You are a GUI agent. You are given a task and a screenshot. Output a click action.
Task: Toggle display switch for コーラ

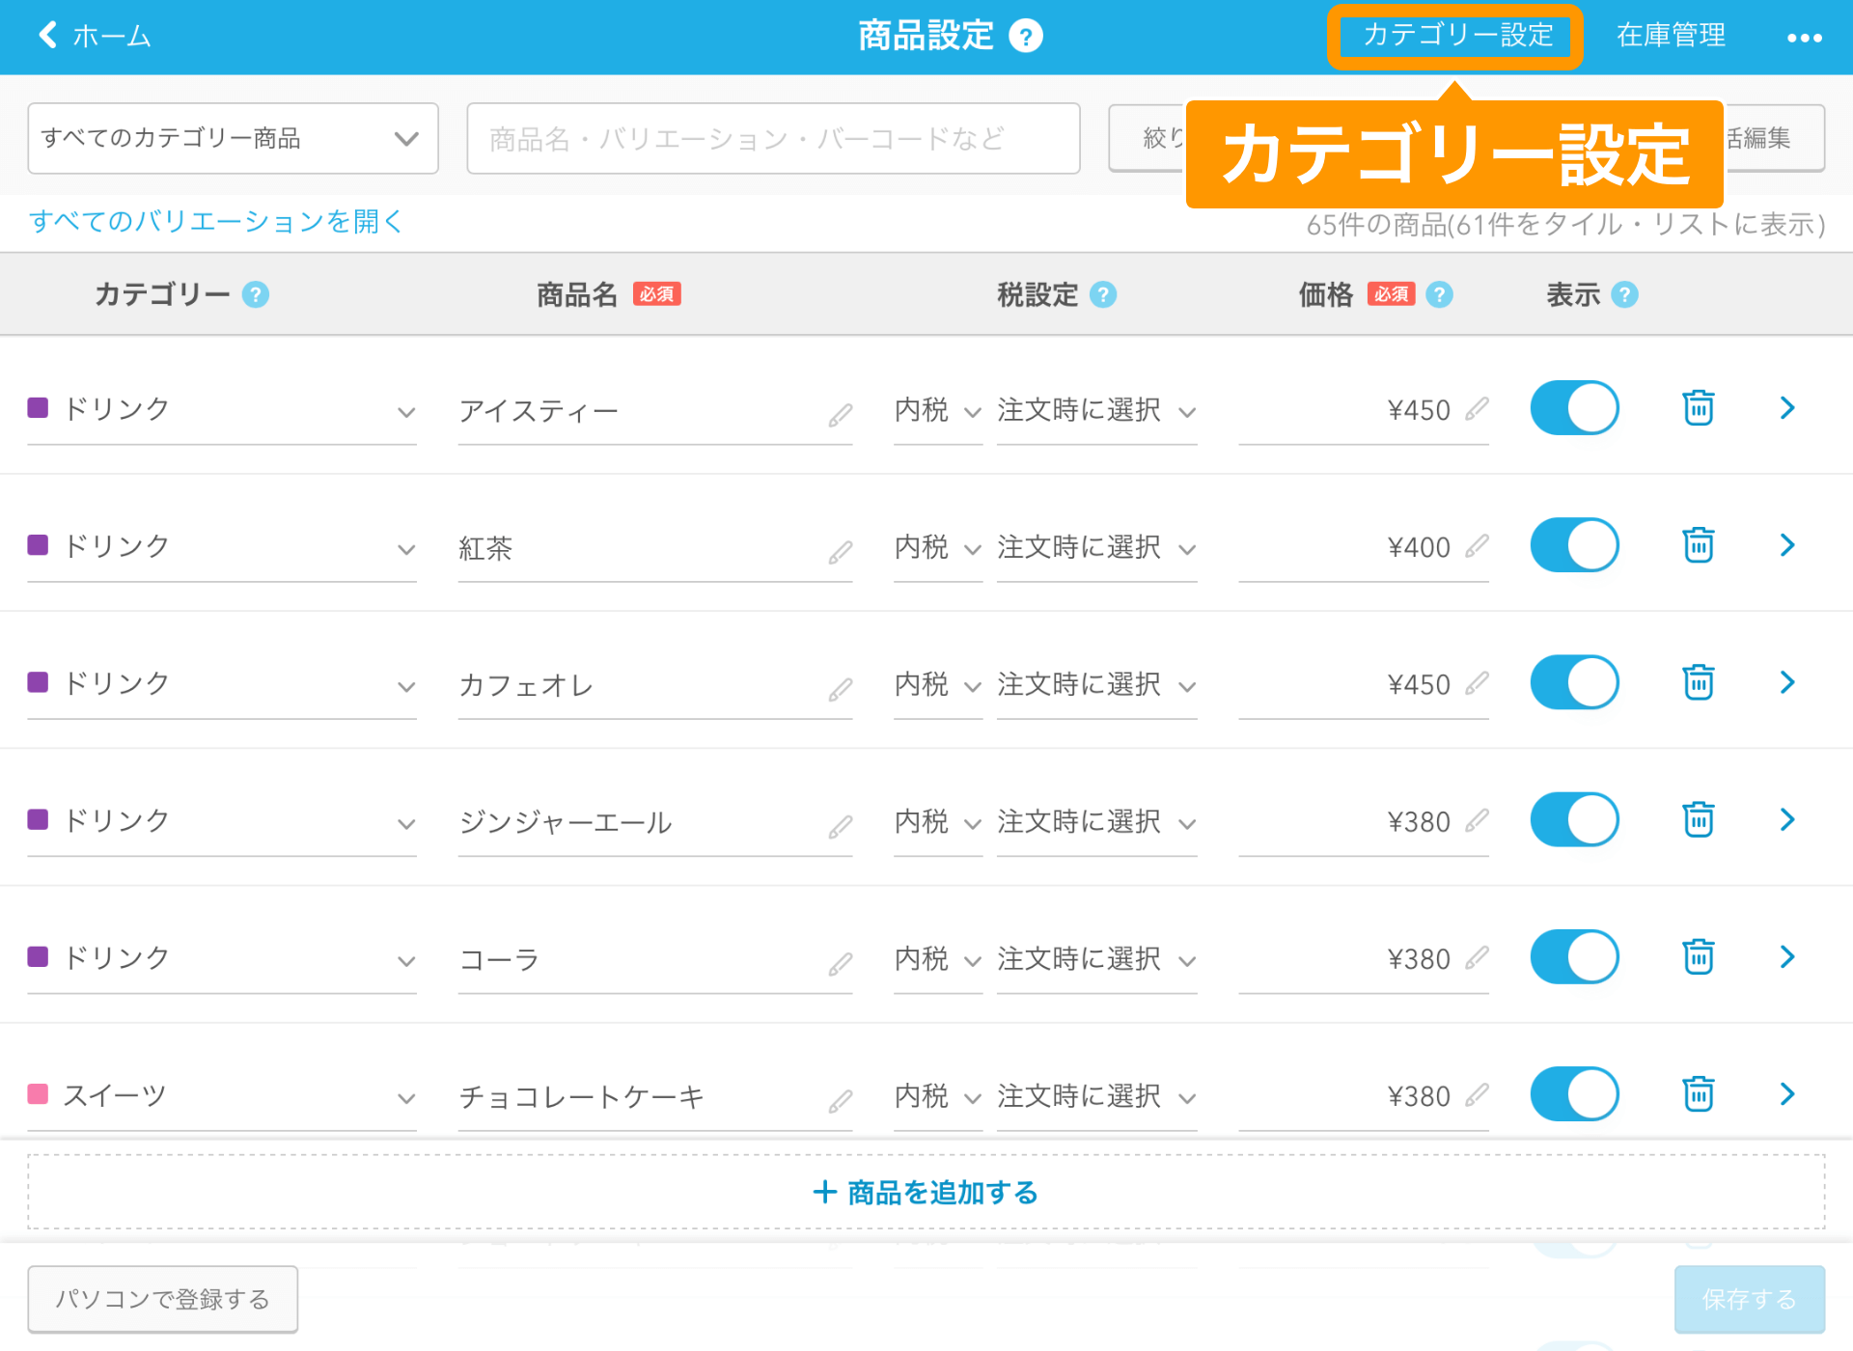1574,956
